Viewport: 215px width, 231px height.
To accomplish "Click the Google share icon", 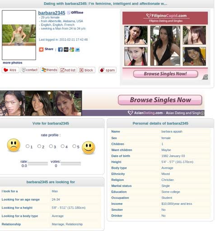I will [x=72, y=50].
